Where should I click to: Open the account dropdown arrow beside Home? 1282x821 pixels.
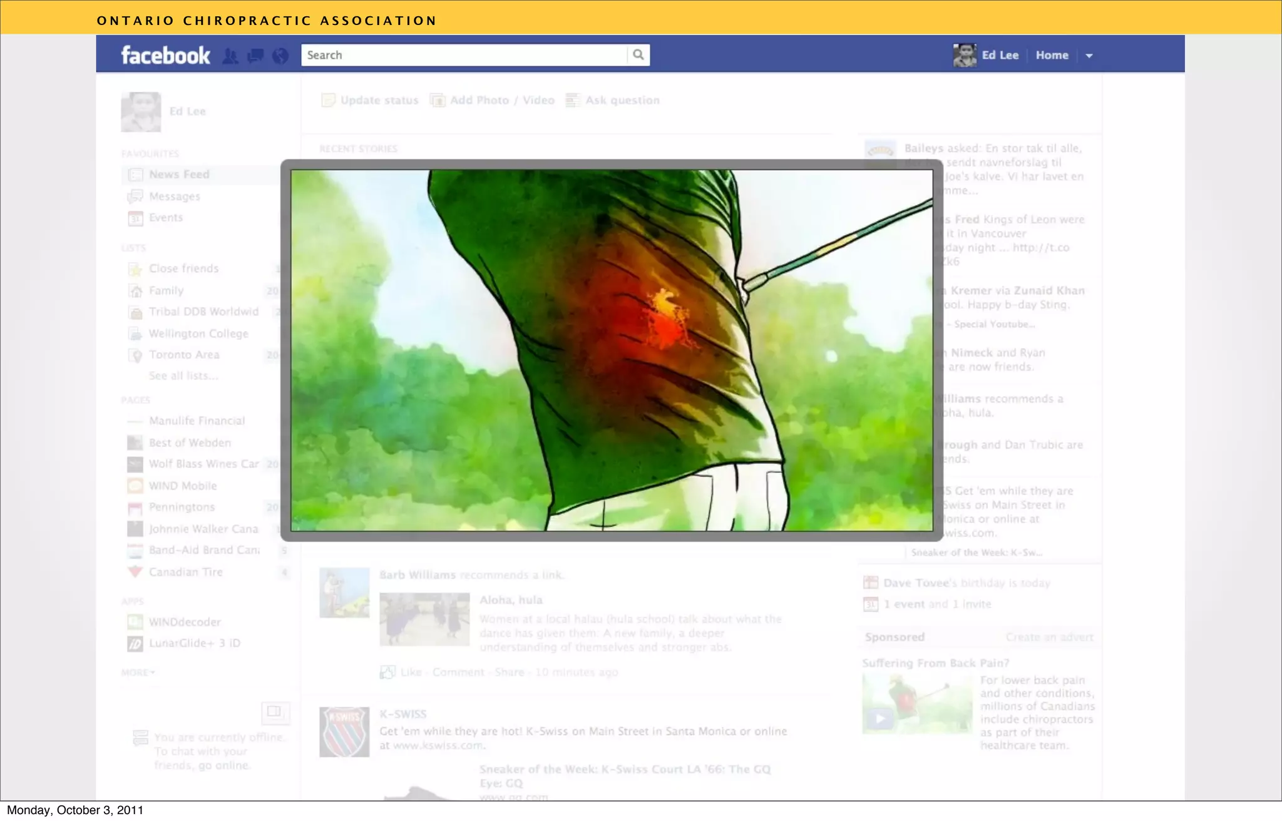click(x=1089, y=56)
